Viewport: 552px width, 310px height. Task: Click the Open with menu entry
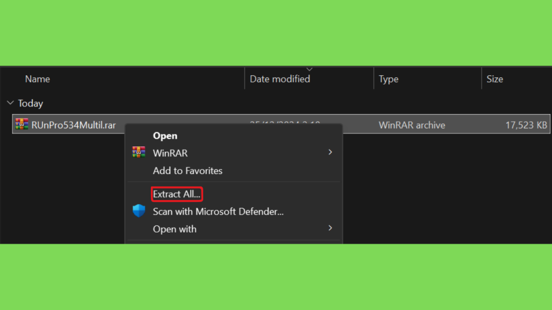175,229
